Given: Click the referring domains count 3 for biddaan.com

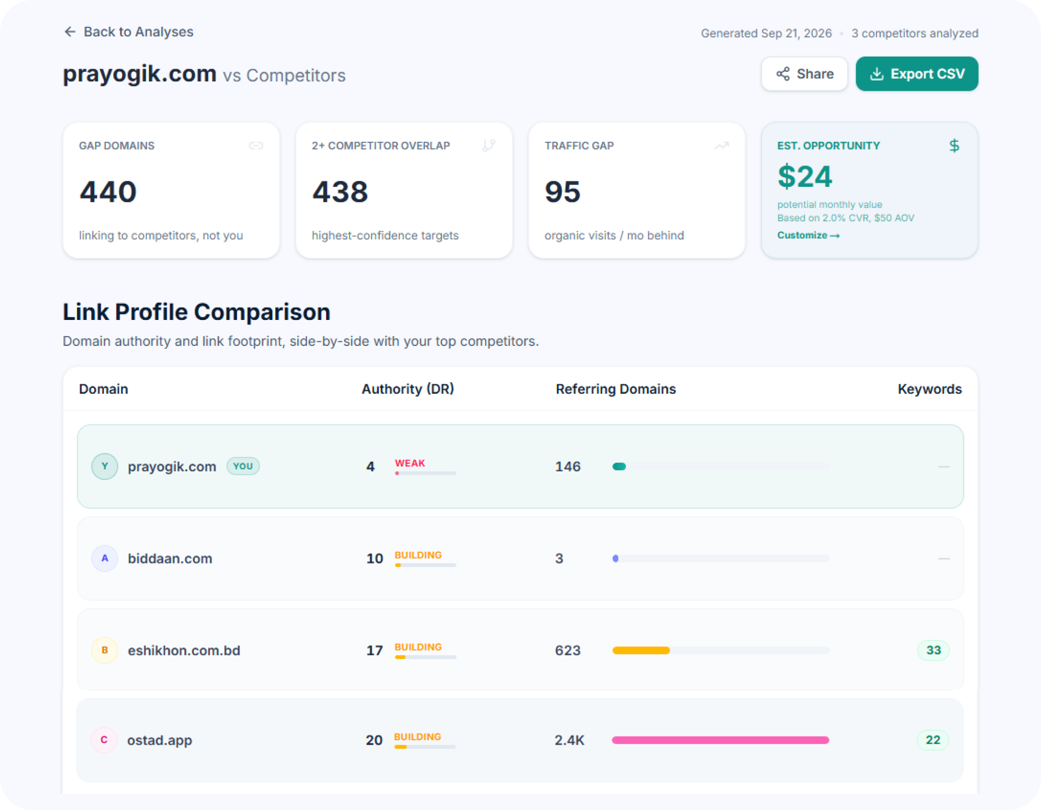Looking at the screenshot, I should (x=559, y=558).
